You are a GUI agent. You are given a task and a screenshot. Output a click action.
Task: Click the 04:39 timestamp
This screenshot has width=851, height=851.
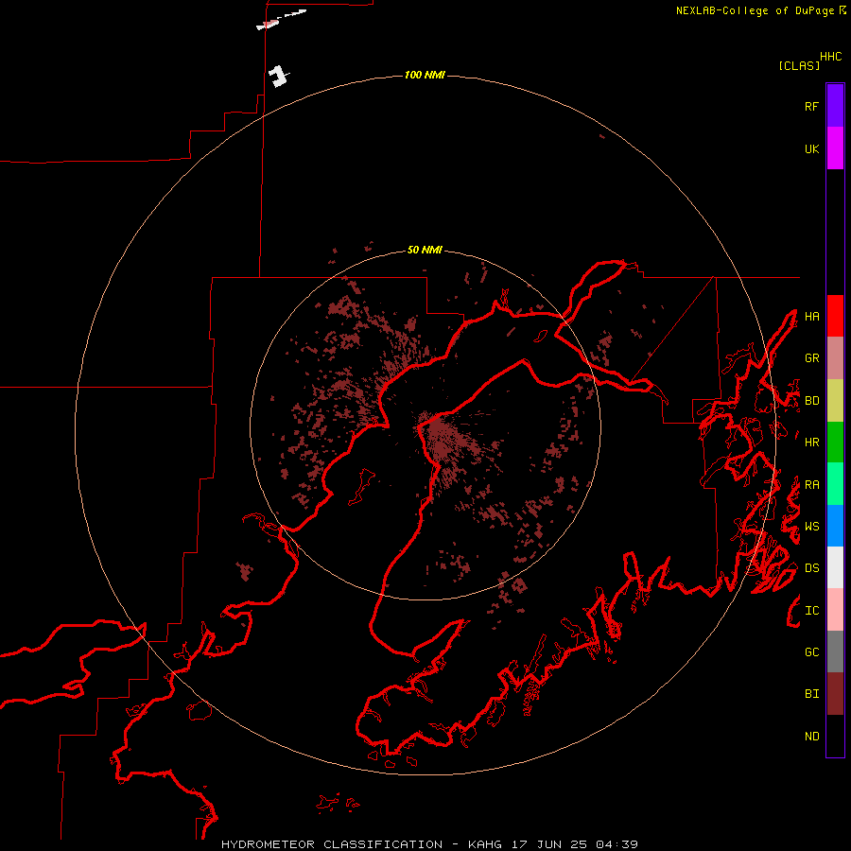point(616,844)
